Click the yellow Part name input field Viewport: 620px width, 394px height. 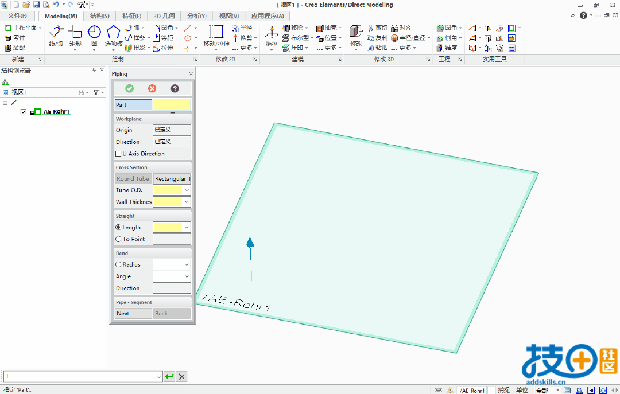(172, 105)
